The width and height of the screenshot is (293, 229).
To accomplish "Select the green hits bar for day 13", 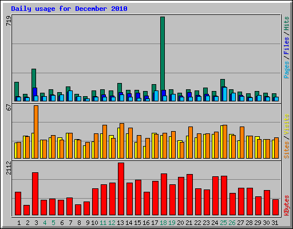I will 120,88.
